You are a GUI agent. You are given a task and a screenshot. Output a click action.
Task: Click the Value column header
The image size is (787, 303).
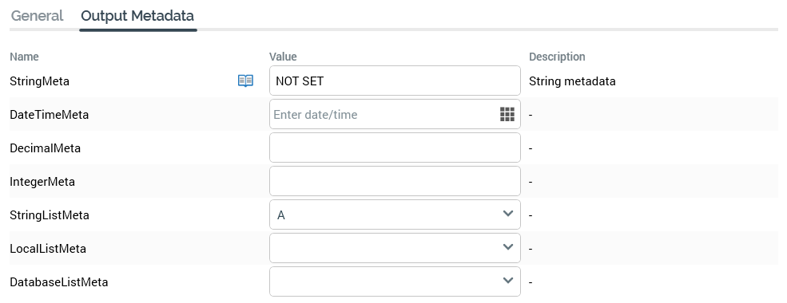pyautogui.click(x=283, y=57)
